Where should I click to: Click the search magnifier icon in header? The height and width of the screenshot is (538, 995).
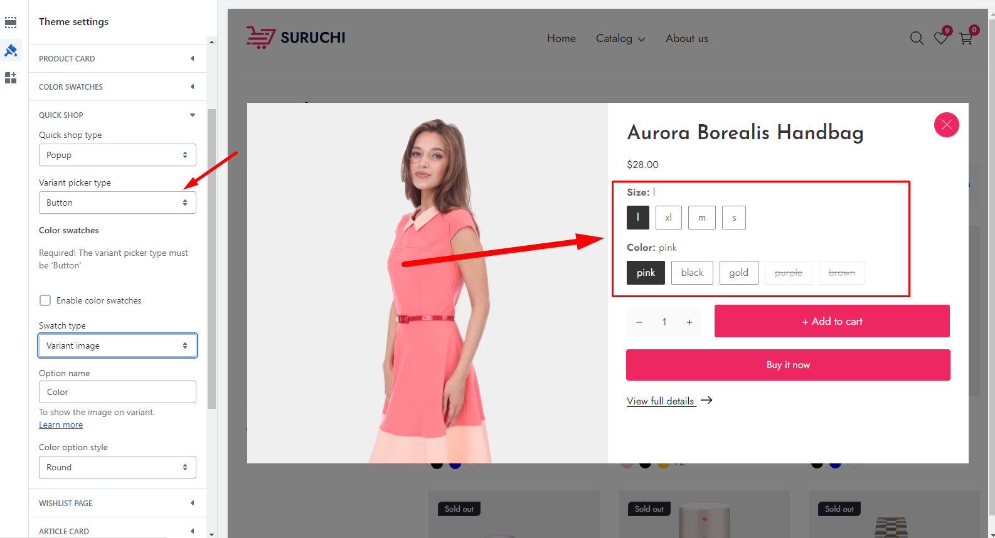917,38
